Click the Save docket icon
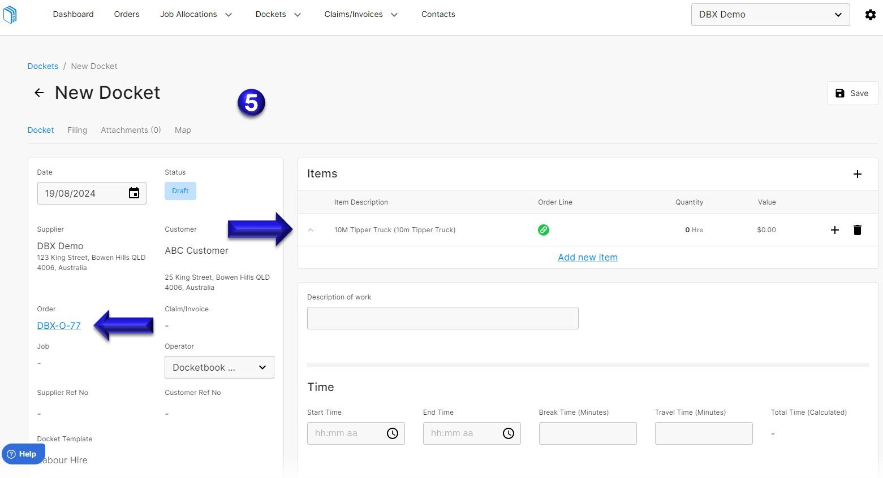The width and height of the screenshot is (883, 478). (x=841, y=93)
